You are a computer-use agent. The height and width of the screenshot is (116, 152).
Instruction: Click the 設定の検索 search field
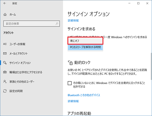point(32,23)
